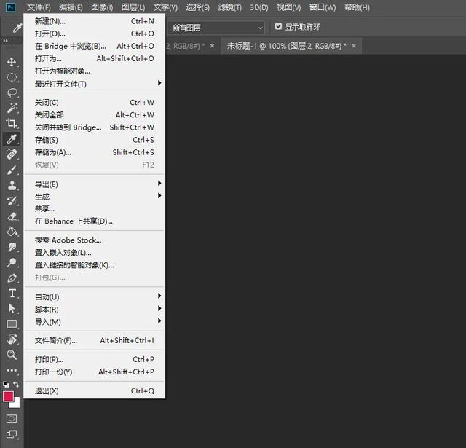Select the Eraser tool
The width and height of the screenshot is (466, 448).
pyautogui.click(x=12, y=216)
